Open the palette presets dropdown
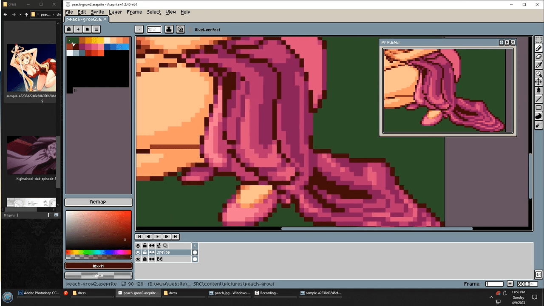 78,29
